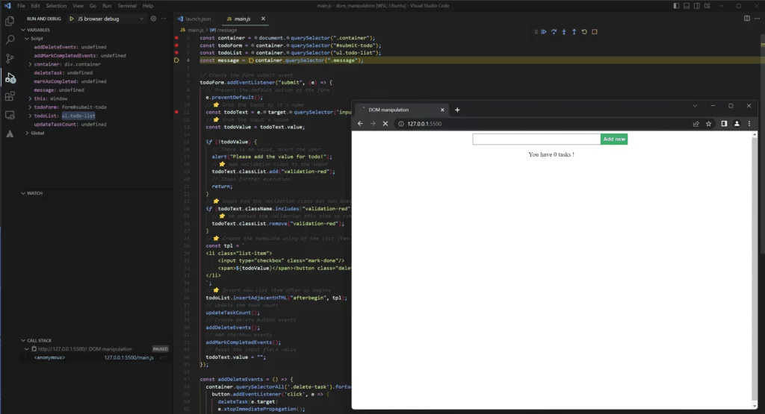Step over in the debug toolbar
The height and width of the screenshot is (414, 765).
[554, 31]
